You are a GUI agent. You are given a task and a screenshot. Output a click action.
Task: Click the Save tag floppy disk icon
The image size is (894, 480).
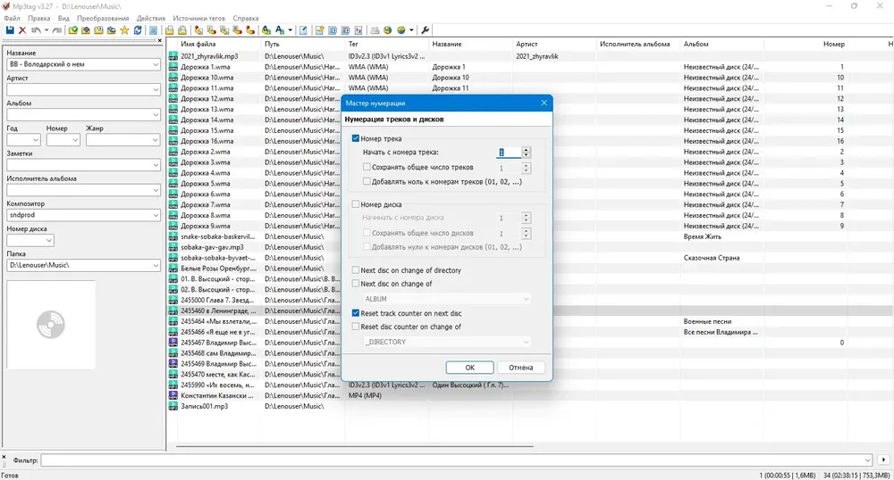[10, 30]
